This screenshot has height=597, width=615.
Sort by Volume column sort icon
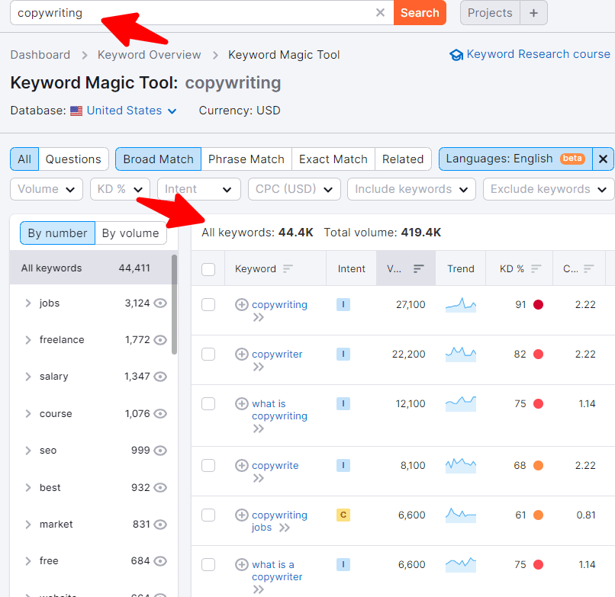tap(418, 268)
